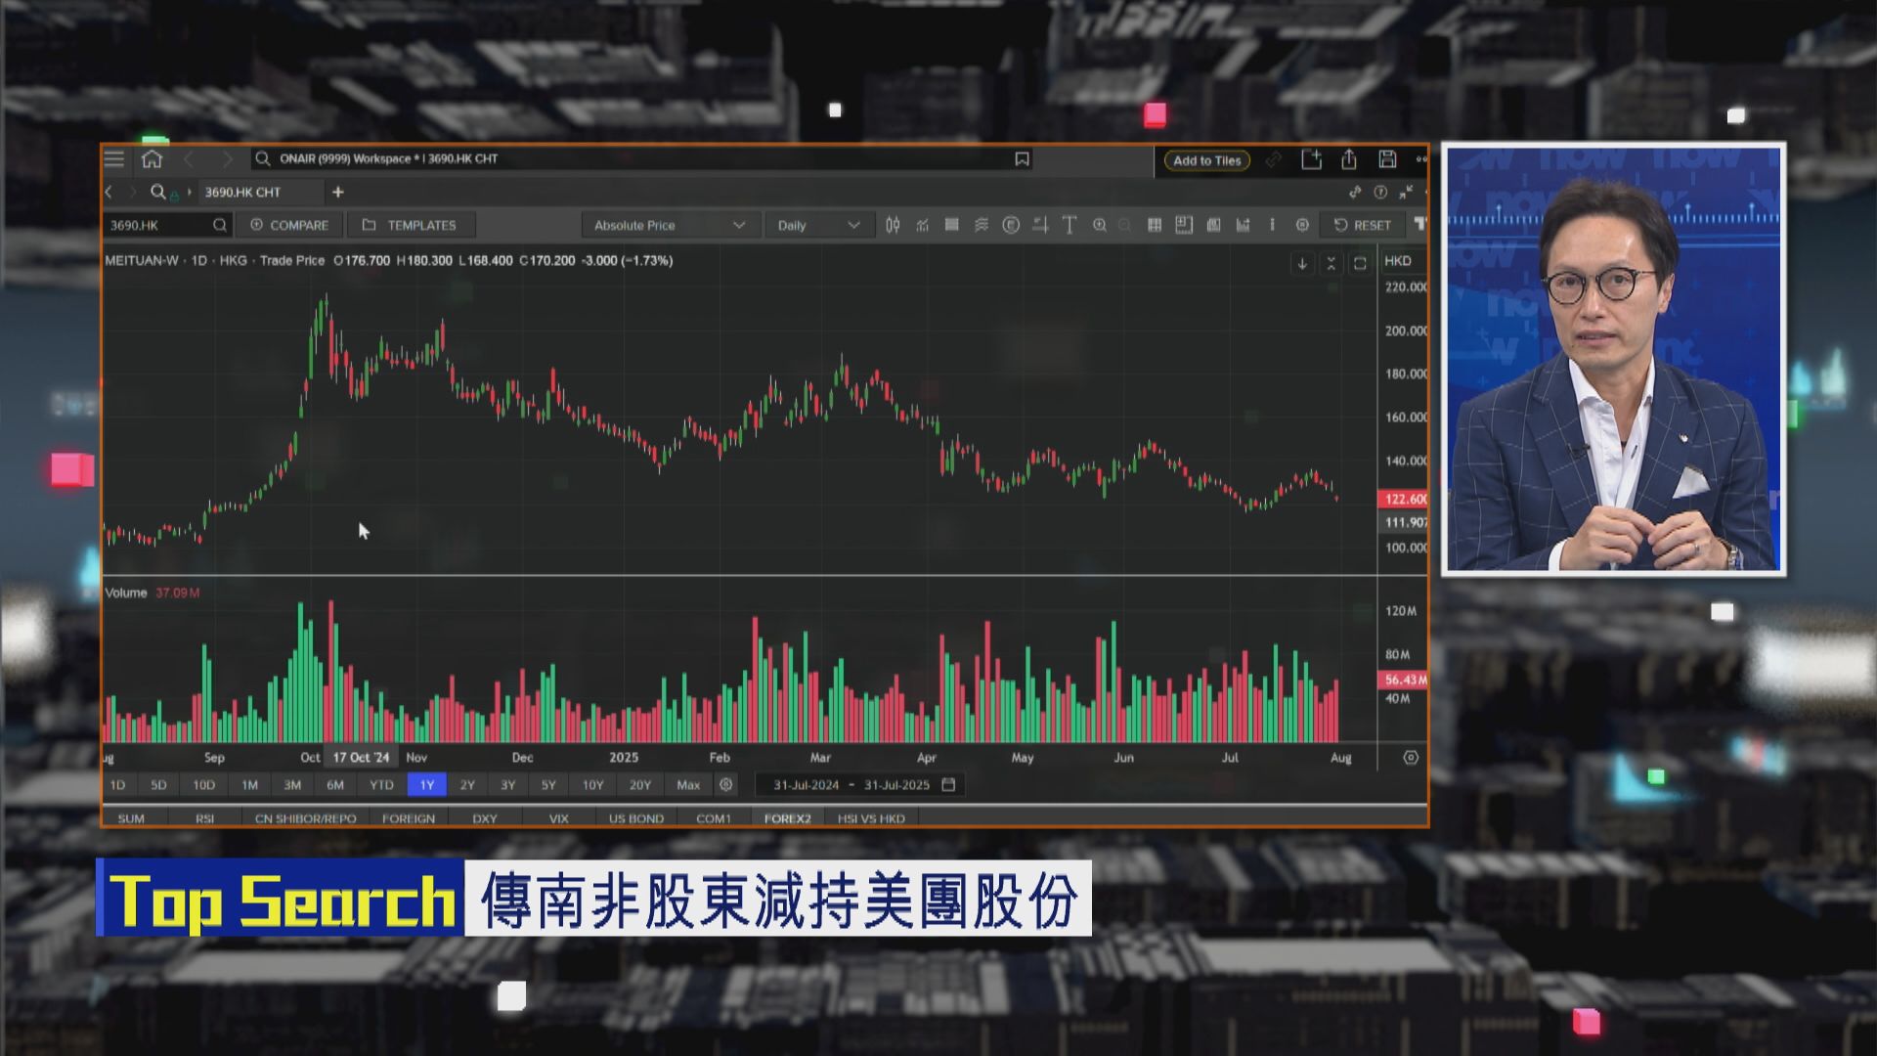This screenshot has height=1056, width=1877.
Task: Open the TEMPLATES button
Action: point(411,225)
